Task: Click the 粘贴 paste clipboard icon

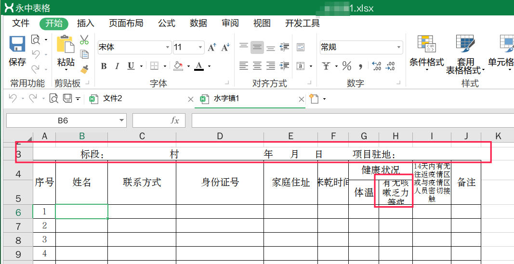Action: pos(66,44)
